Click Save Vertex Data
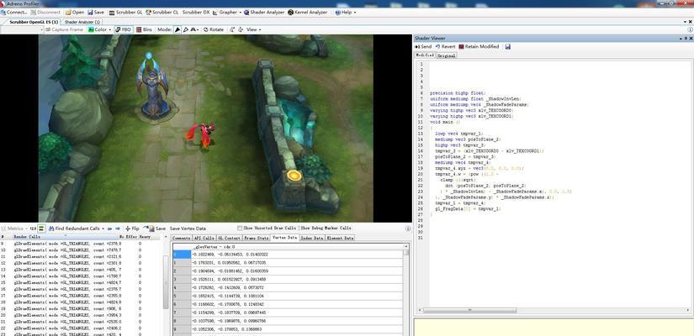Screen dimensions: 694x336 (188, 228)
